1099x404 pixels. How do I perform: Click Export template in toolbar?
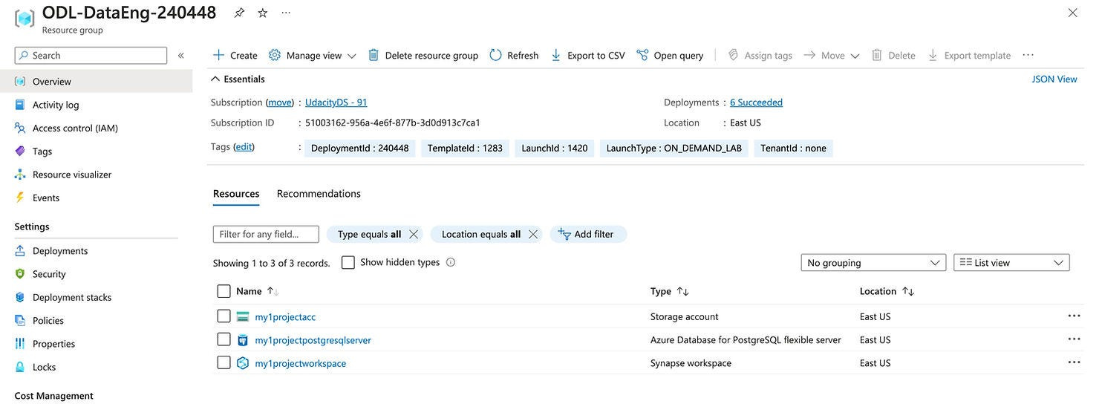(x=969, y=56)
